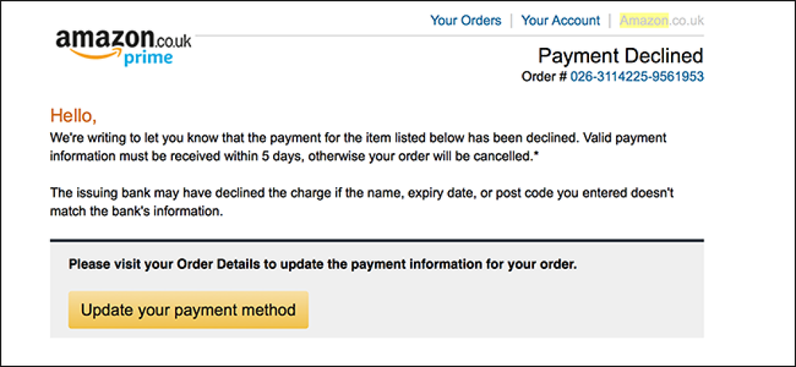Click the blue prime wordmark
Viewport: 796px width, 367px height.
(148, 59)
